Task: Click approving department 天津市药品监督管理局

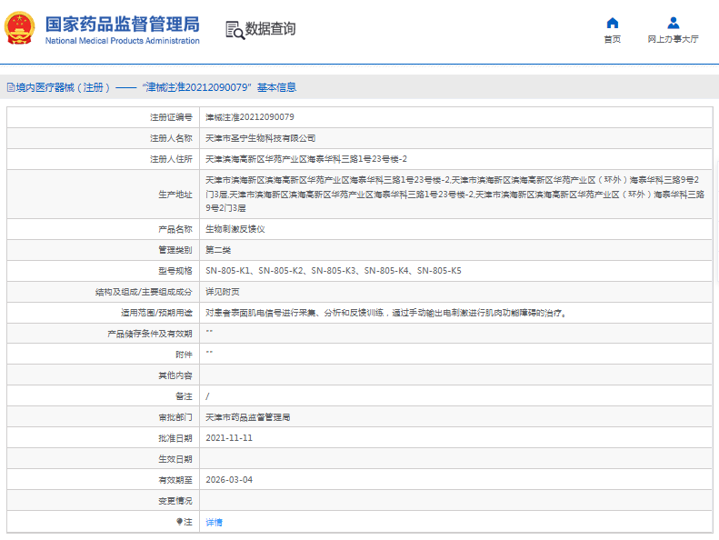Action: pyautogui.click(x=248, y=417)
